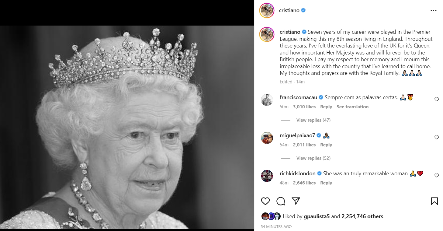443x231 pixels.
Task: Open the three-dot more options menu
Action: click(434, 11)
